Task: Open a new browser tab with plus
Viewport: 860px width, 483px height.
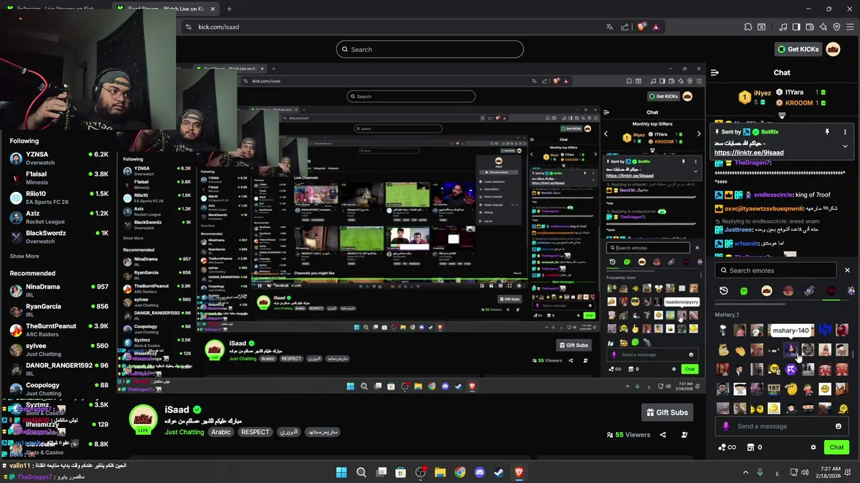Action: [x=229, y=9]
